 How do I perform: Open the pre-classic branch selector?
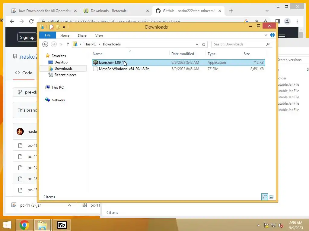(x=25, y=92)
